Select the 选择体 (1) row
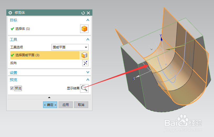214x137 pixels. (45, 29)
